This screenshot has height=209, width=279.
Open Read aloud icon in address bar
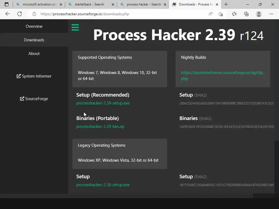click(x=211, y=14)
